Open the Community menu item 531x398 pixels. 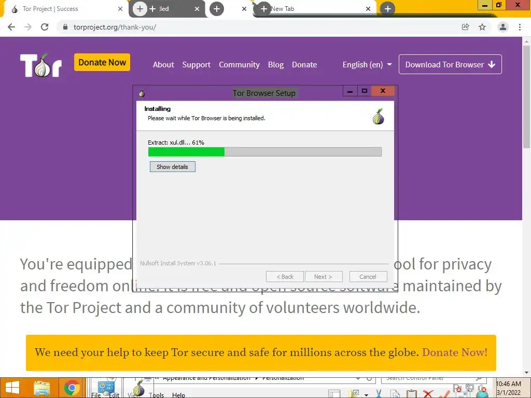[x=239, y=65]
